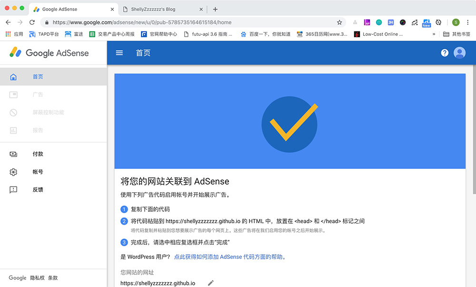Open TAPD平台 bookmark
The image size is (476, 287).
44,34
